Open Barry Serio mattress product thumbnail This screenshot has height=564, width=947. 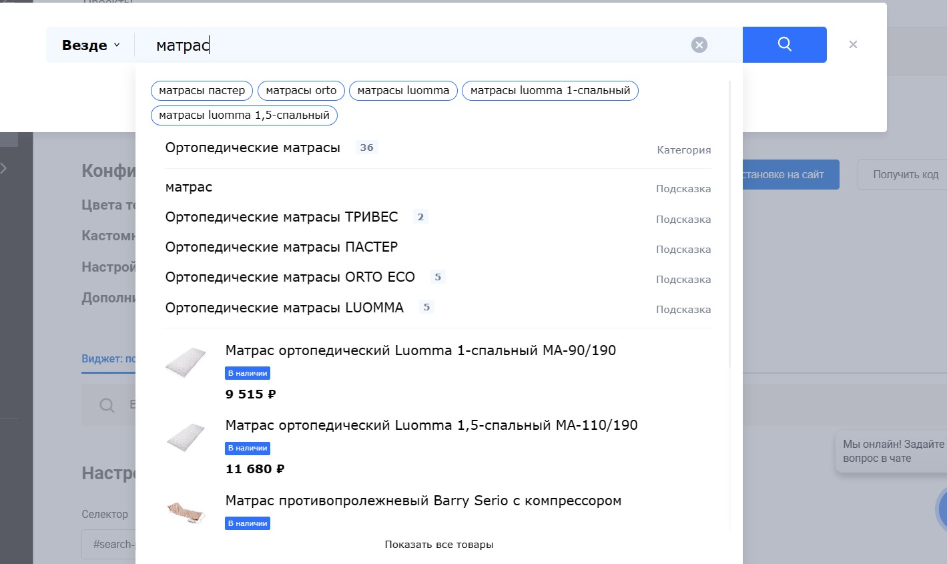[186, 511]
